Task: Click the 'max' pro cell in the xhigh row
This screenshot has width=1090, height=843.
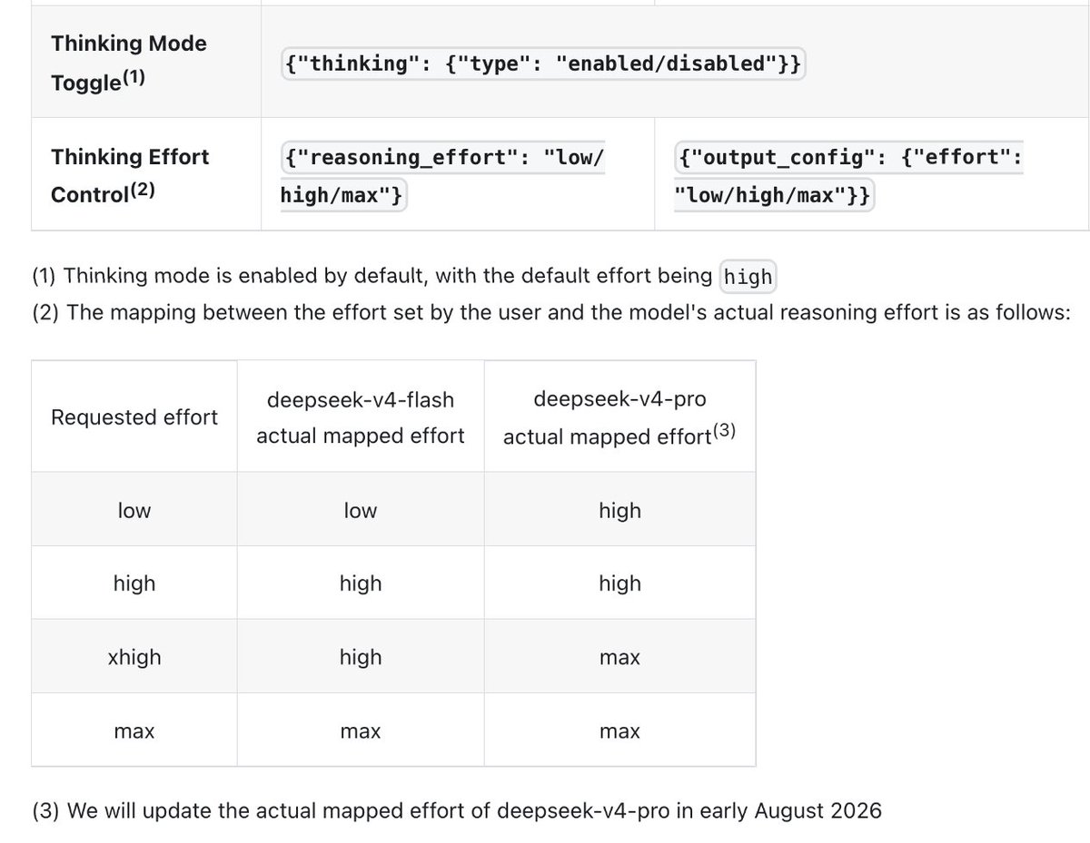Action: (x=619, y=658)
